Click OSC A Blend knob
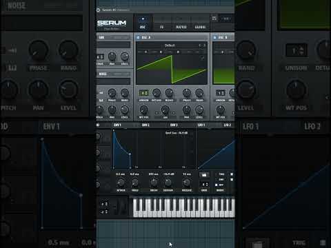The width and height of the screenshot is (331, 248). pos(169,92)
